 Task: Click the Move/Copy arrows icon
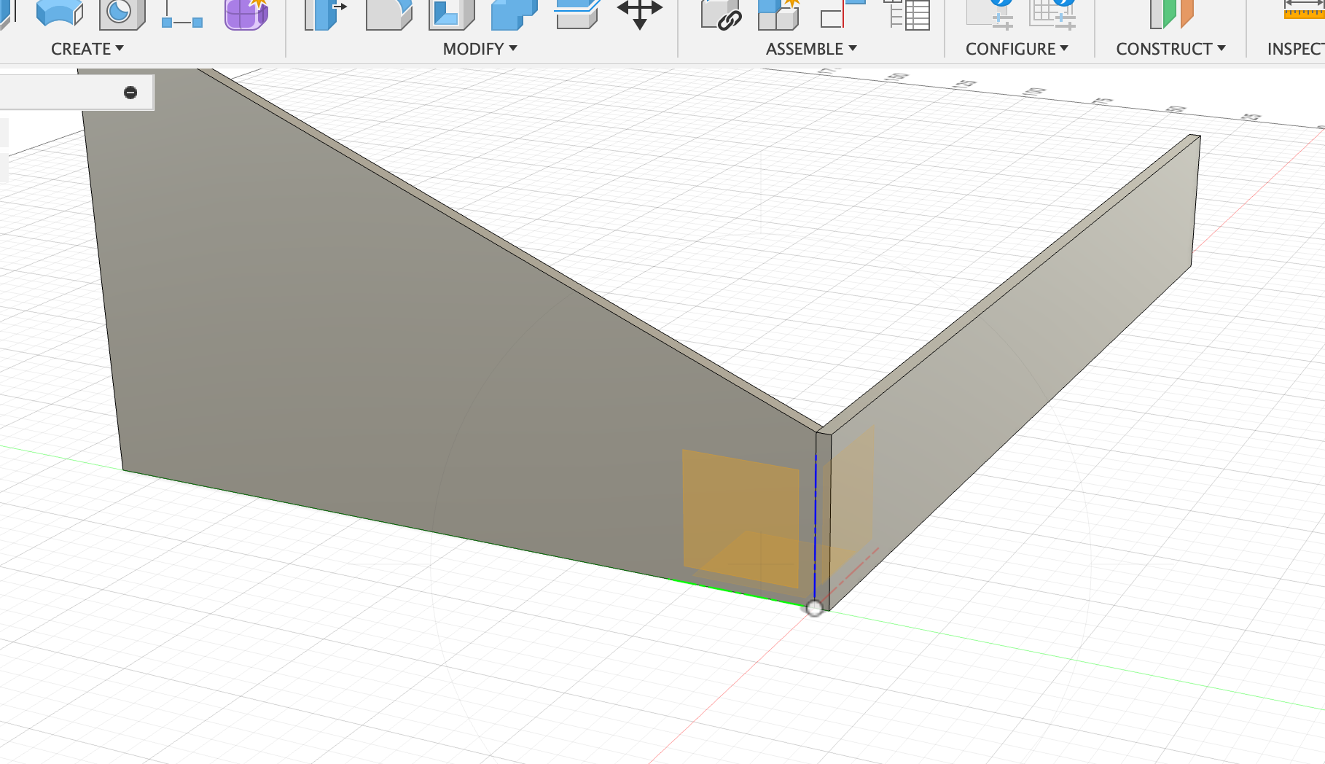click(x=639, y=14)
